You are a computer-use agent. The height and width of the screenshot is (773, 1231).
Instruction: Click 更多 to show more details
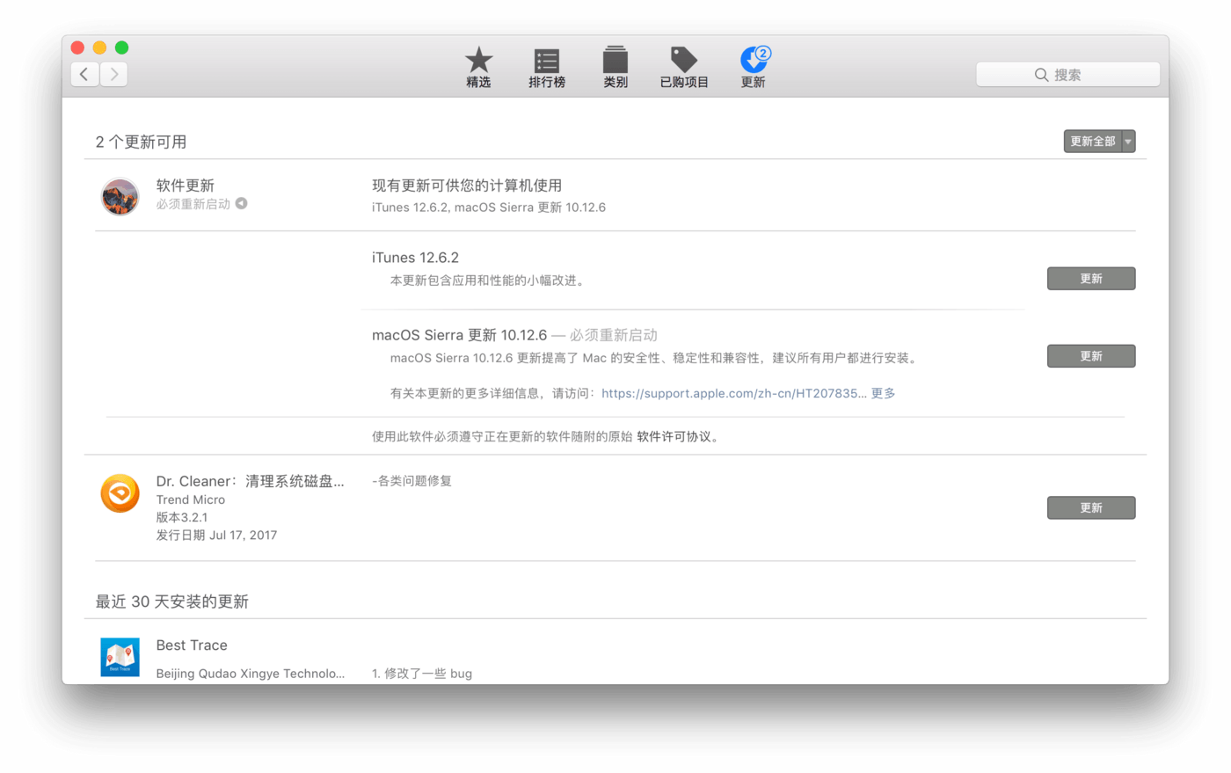[x=883, y=393]
